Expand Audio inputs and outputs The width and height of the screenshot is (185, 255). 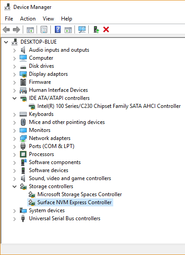coord(14,50)
